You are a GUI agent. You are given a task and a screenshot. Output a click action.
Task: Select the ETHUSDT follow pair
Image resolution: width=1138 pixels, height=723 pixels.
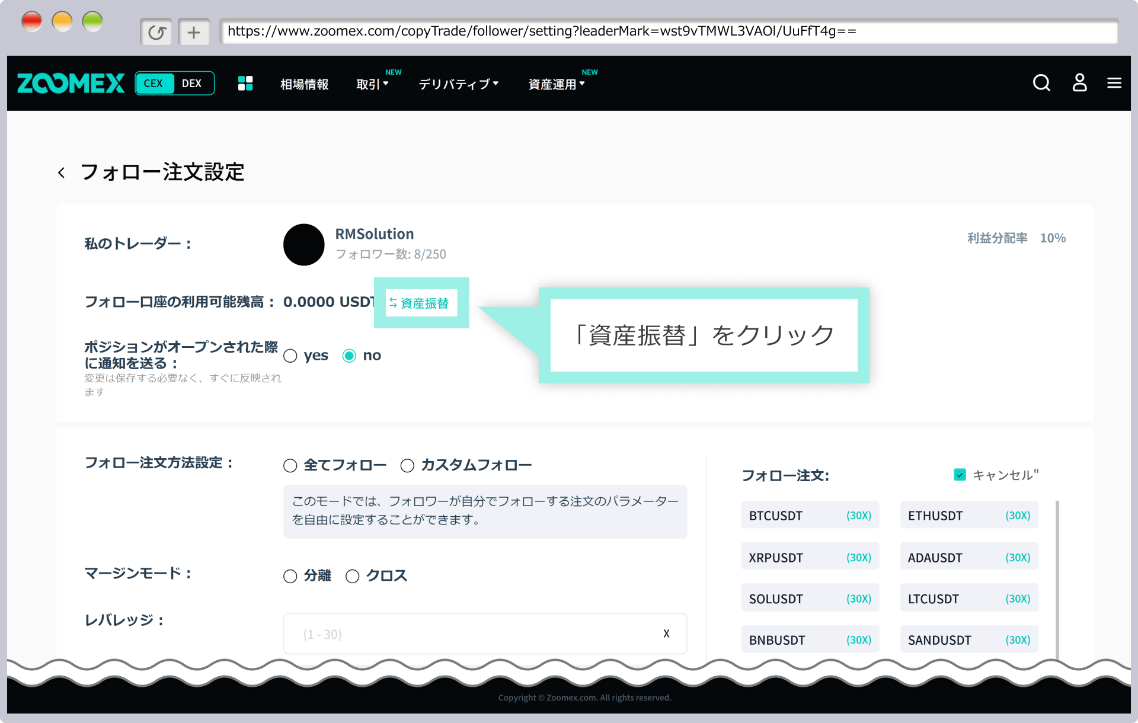(969, 515)
